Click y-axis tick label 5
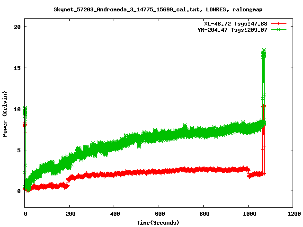The height and width of the screenshot is (227, 303). pos(19,150)
